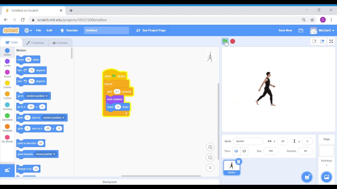Open the 'point towards mouse-pointer' dropdown
This screenshot has width=337, height=189.
tap(46, 154)
